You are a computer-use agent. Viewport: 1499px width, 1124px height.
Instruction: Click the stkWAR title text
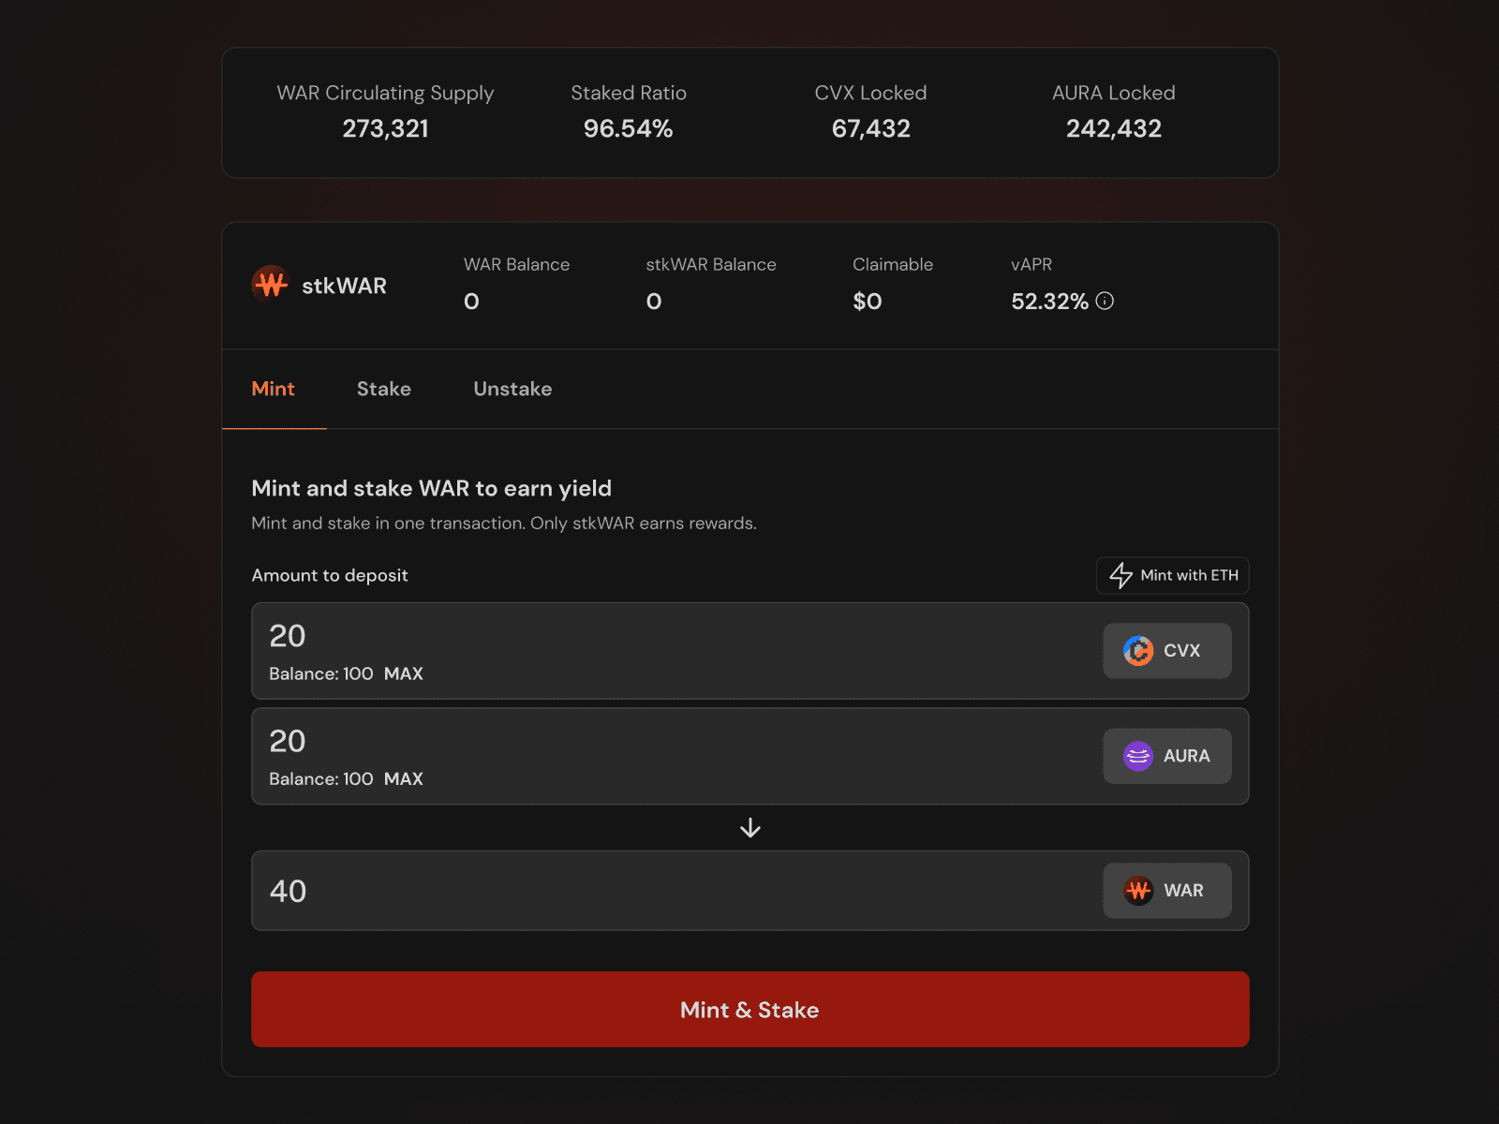pyautogui.click(x=344, y=286)
